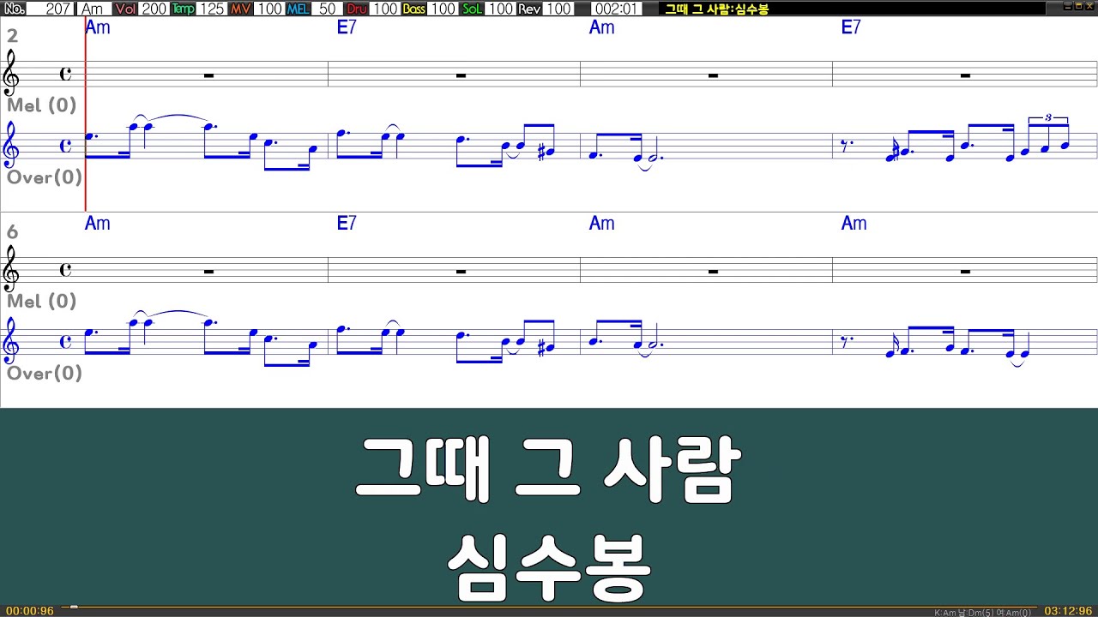Image resolution: width=1098 pixels, height=617 pixels.
Task: Click the Rev label icon
Action: click(529, 9)
